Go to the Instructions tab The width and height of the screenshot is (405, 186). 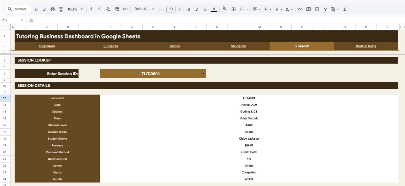pyautogui.click(x=366, y=46)
